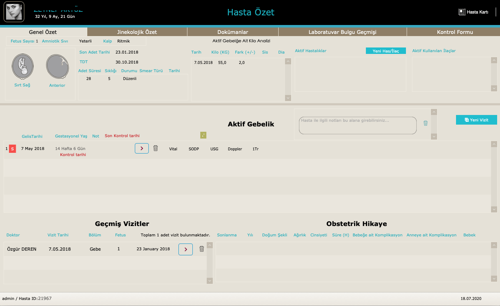Open Vital section of the visit
The width and height of the screenshot is (500, 306).
[x=173, y=149]
